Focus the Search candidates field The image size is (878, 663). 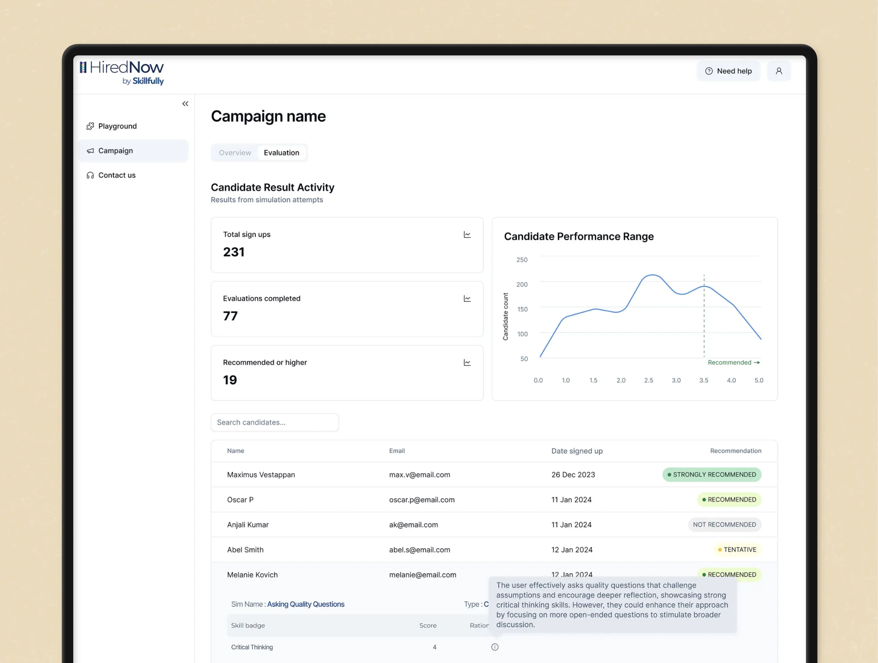[275, 422]
